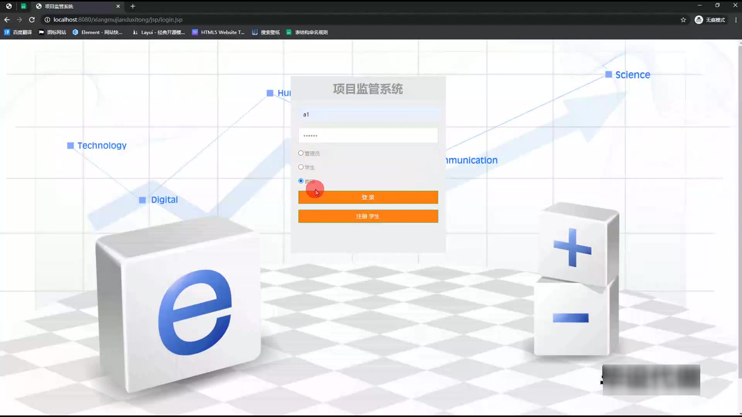Bookmark this page with the star icon
Image resolution: width=742 pixels, height=417 pixels.
[x=683, y=20]
